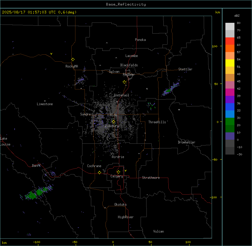Click the RedDeer city label
This screenshot has height=246, width=252.
pos(129,75)
